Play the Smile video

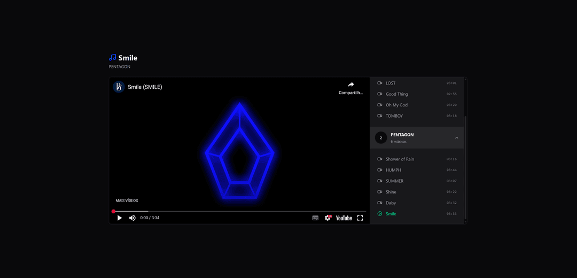(x=120, y=218)
